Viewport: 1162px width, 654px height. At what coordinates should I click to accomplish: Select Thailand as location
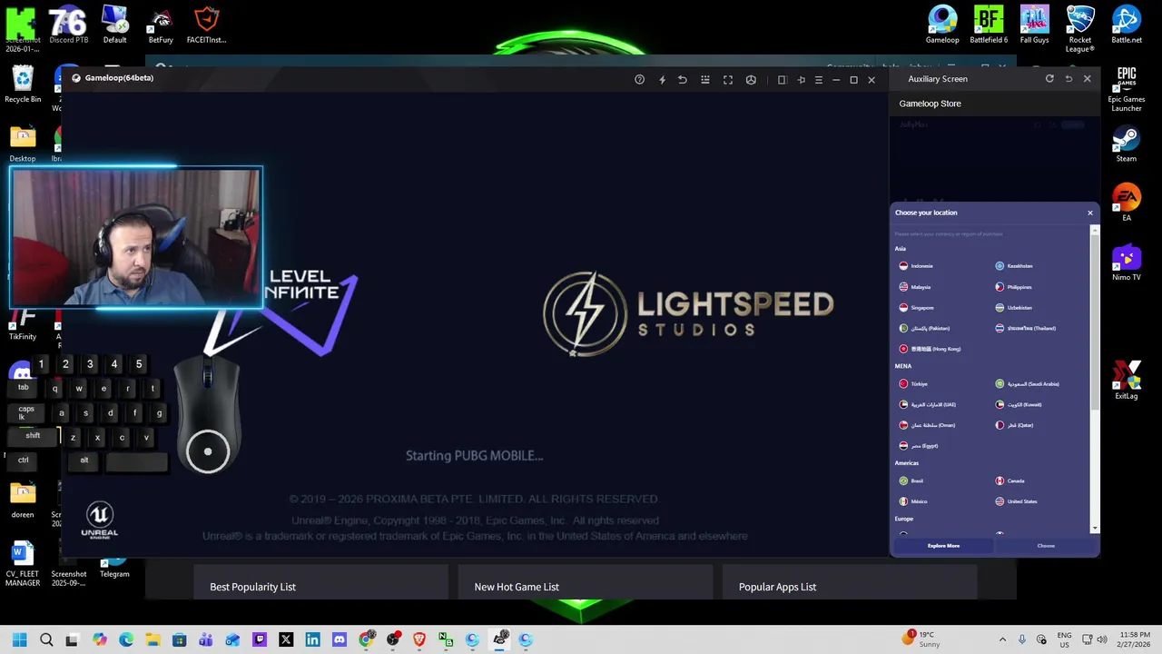pos(1026,328)
